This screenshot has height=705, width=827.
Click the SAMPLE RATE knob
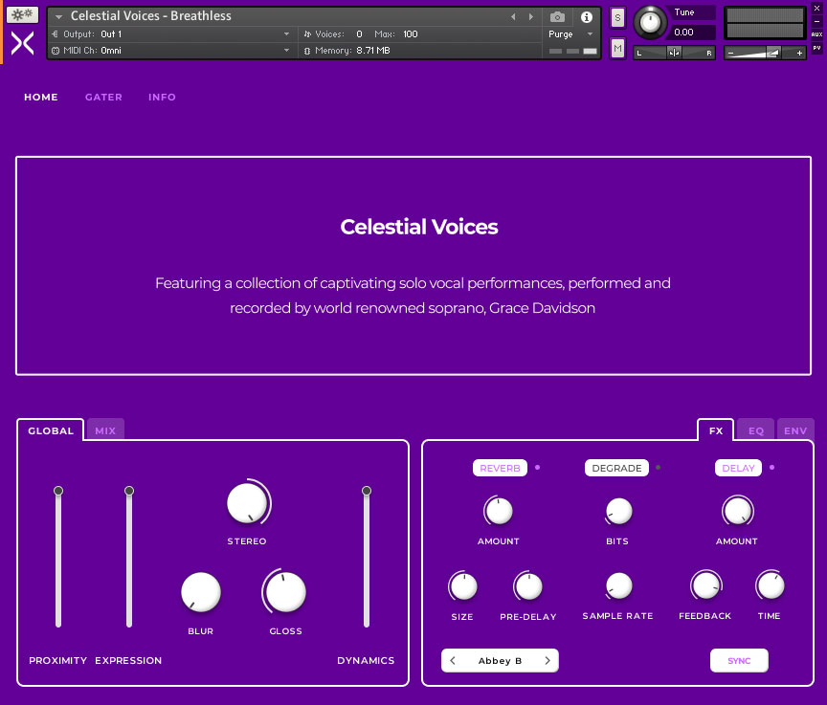coord(618,586)
